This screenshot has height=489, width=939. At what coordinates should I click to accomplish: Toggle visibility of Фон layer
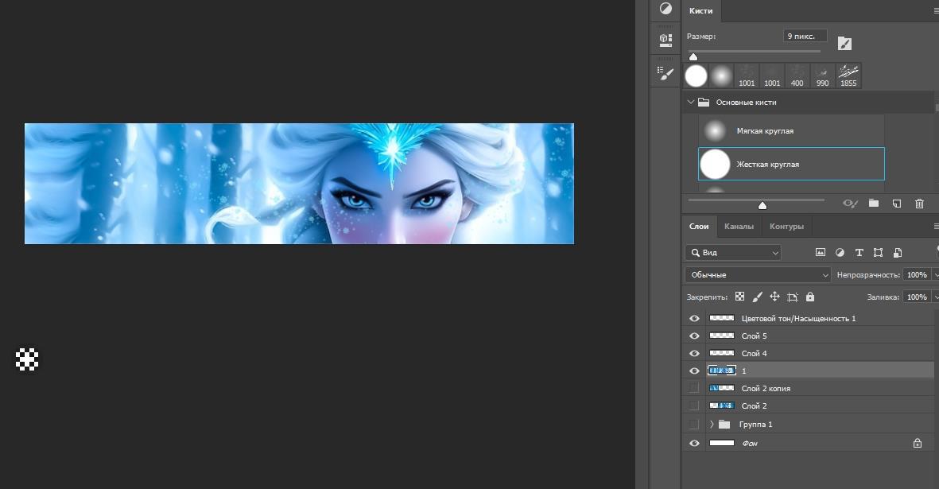click(694, 443)
